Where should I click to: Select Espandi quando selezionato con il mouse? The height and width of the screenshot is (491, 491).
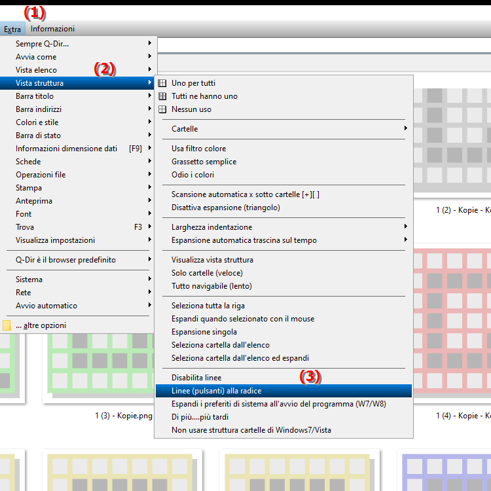[283, 319]
